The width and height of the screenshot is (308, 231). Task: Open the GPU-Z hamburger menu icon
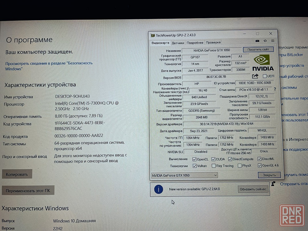273,41
